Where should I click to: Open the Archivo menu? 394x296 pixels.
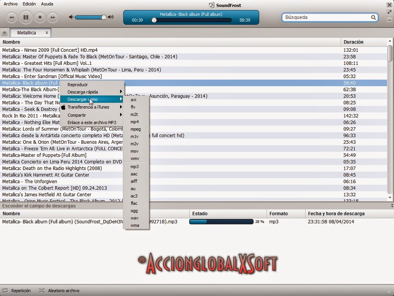(x=10, y=4)
